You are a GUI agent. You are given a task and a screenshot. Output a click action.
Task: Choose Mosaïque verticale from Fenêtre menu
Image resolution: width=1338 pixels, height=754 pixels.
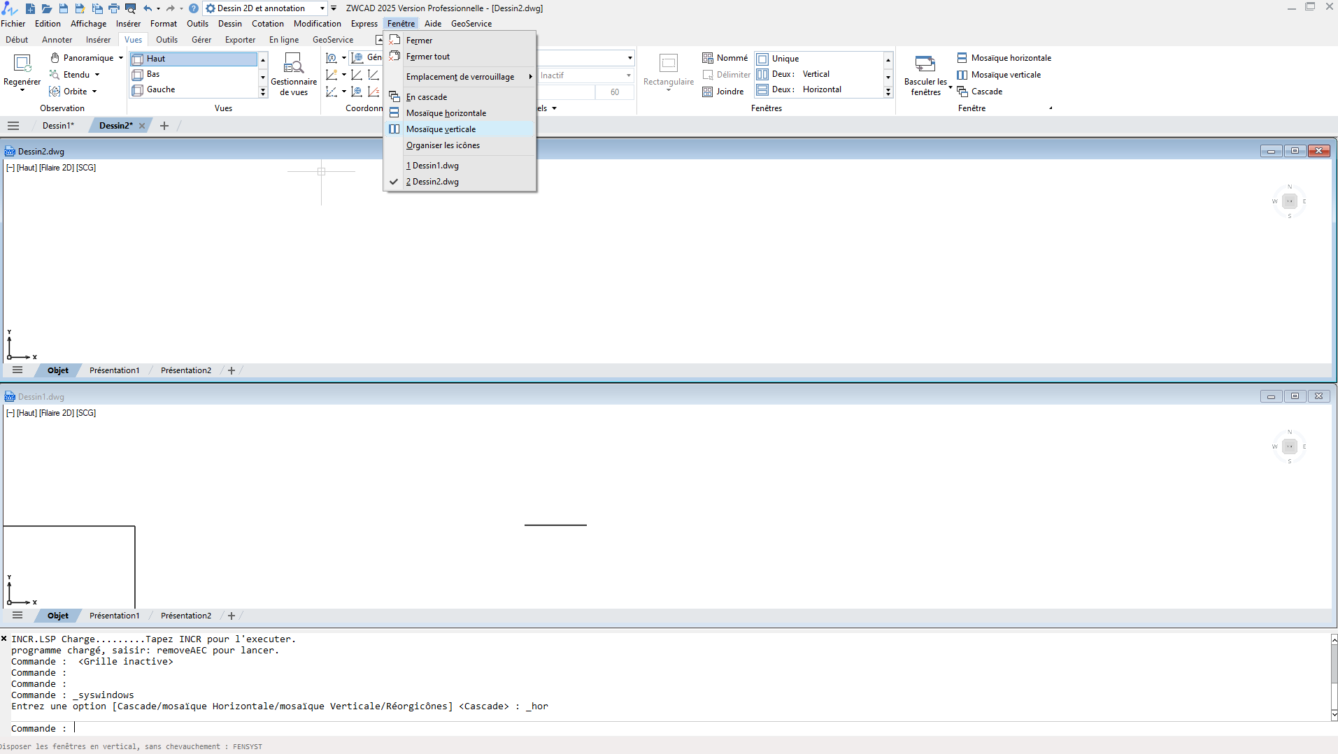click(x=441, y=129)
